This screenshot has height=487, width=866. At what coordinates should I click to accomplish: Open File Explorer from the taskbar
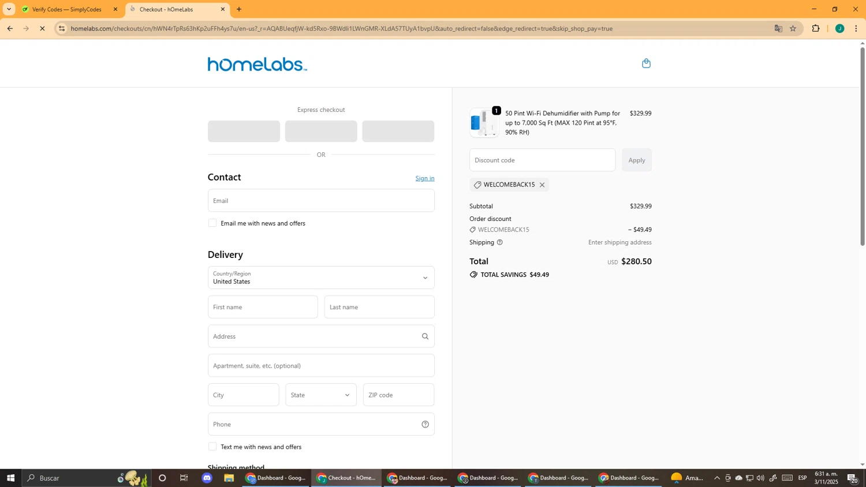pos(229,478)
